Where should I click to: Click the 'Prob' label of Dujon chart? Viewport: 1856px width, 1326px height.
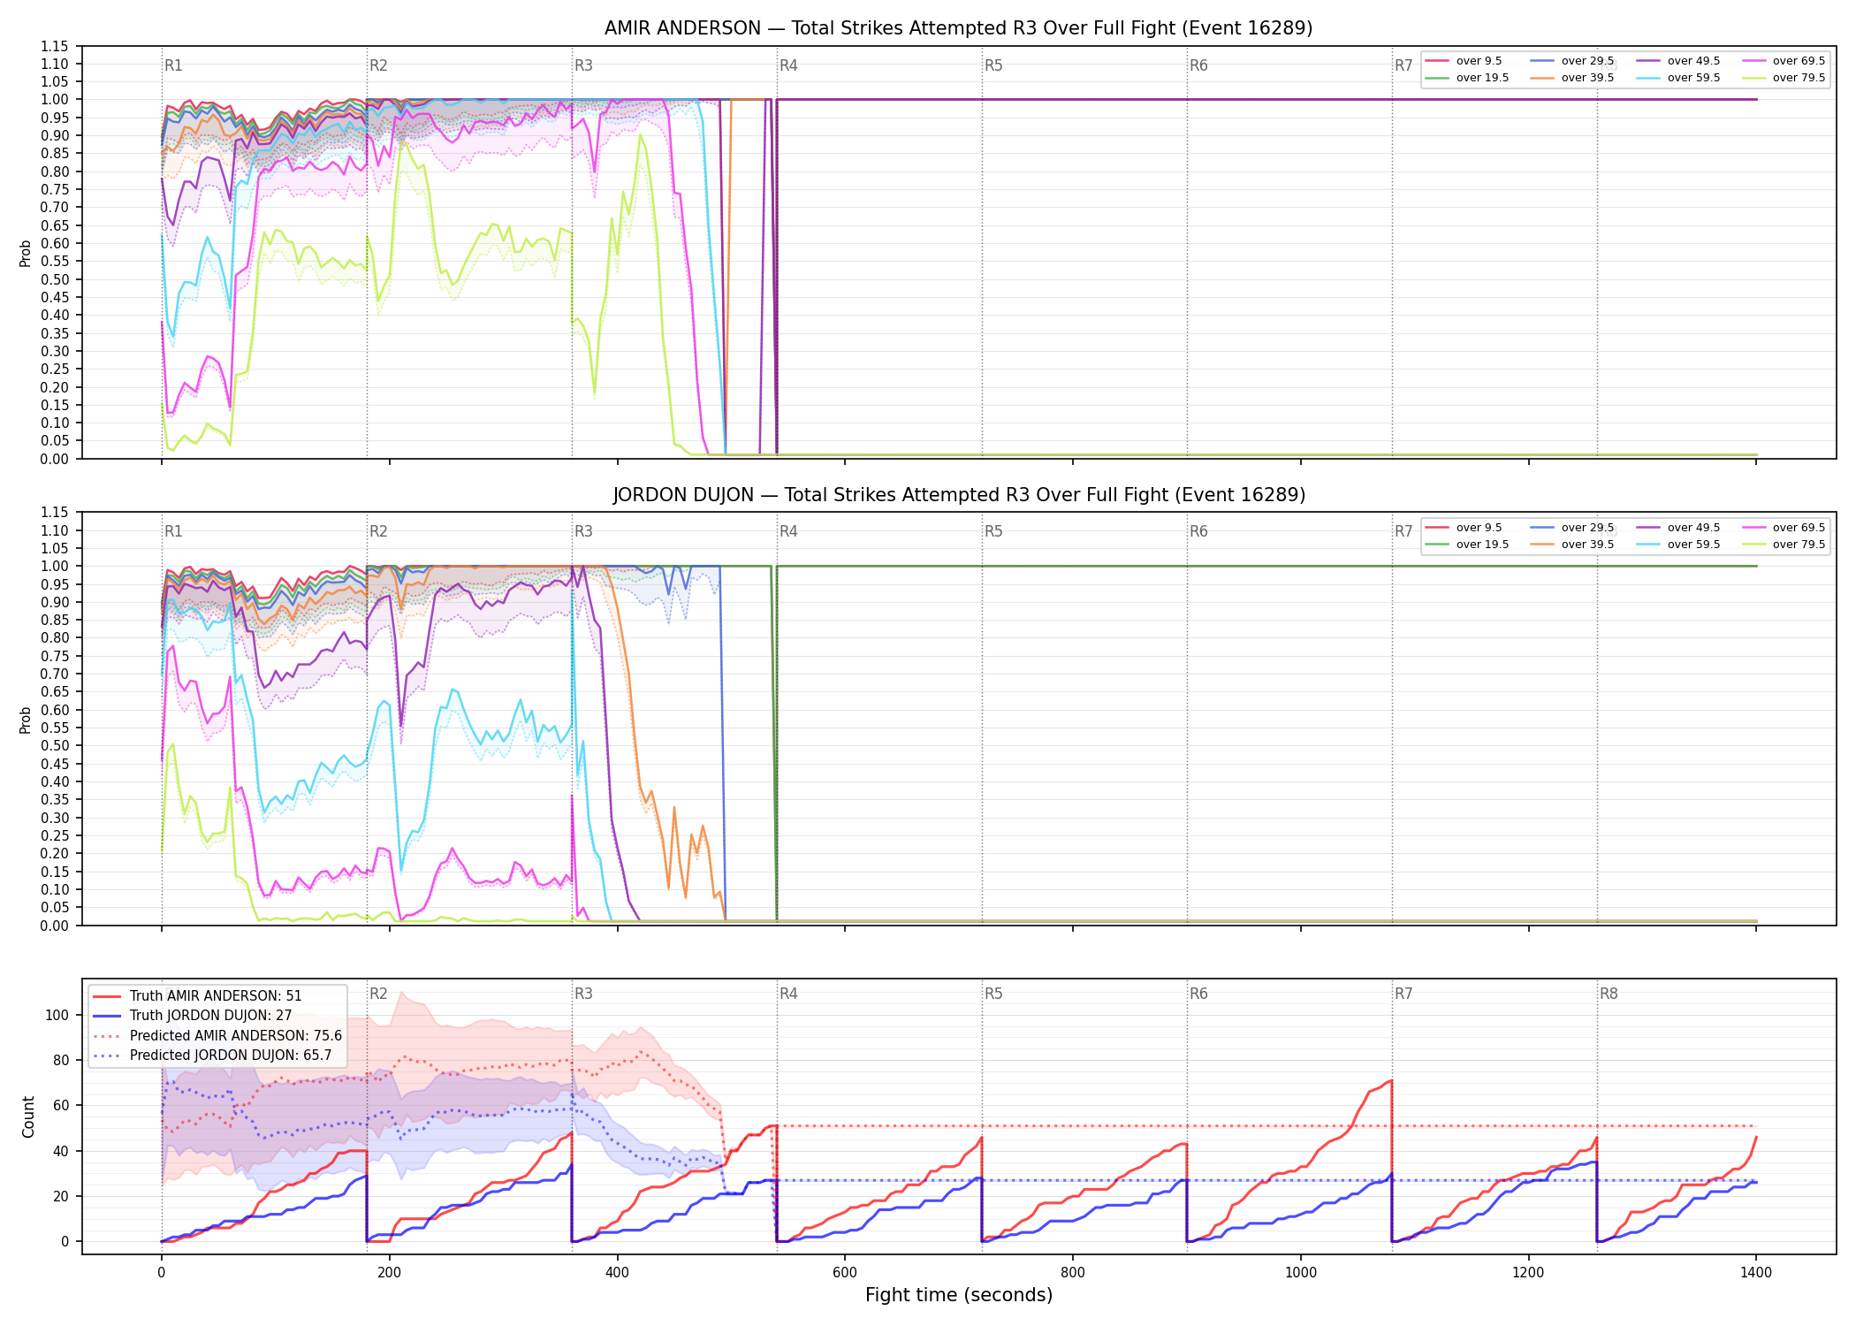26,720
